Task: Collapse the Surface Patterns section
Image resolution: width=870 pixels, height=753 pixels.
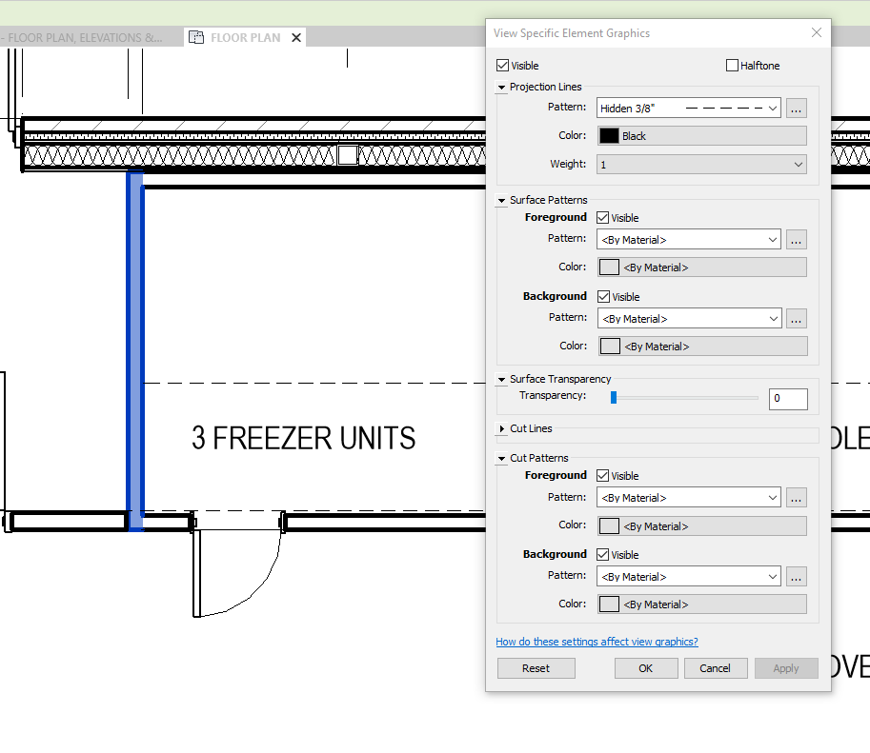Action: click(500, 200)
